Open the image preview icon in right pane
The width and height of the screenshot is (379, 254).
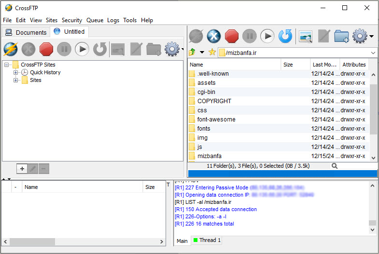(306, 37)
